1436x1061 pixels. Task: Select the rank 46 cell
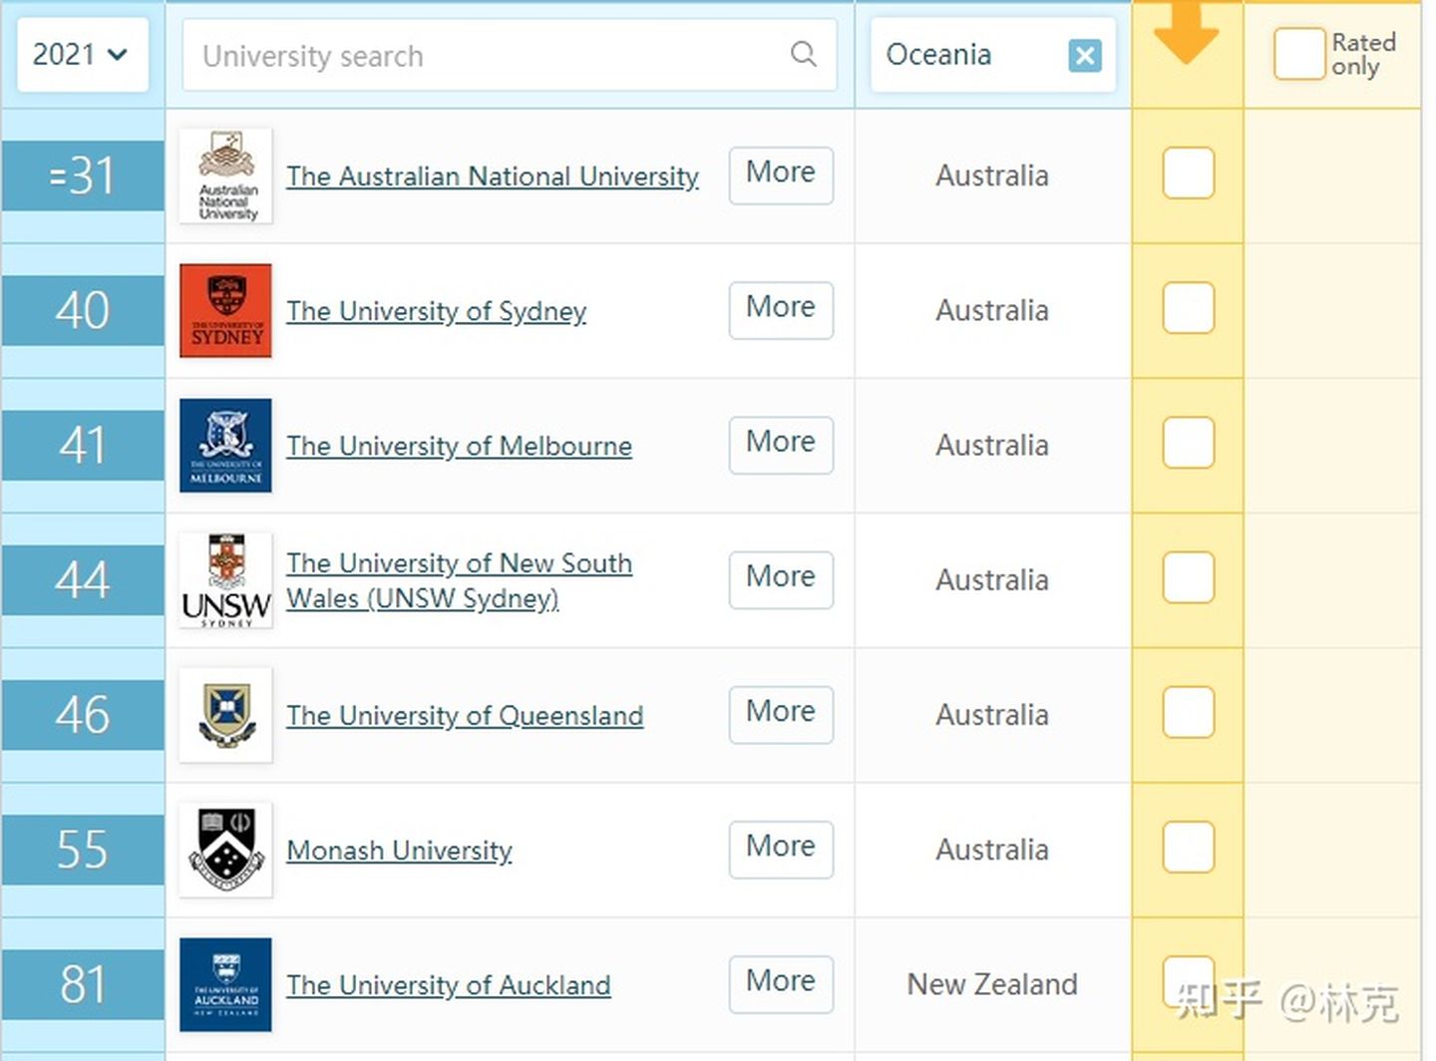(x=83, y=715)
